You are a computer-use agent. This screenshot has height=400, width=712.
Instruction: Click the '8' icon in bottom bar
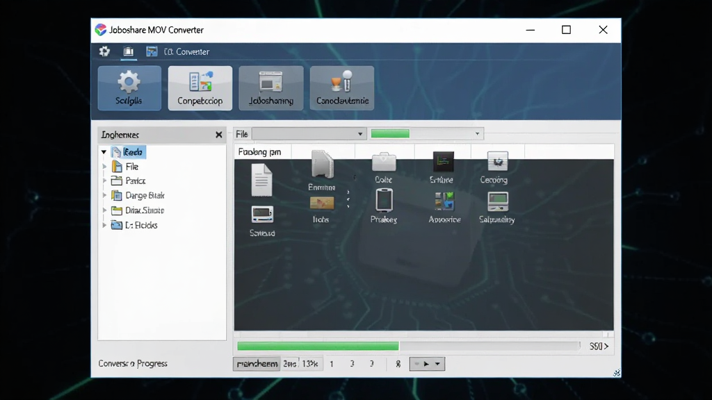pos(398,364)
